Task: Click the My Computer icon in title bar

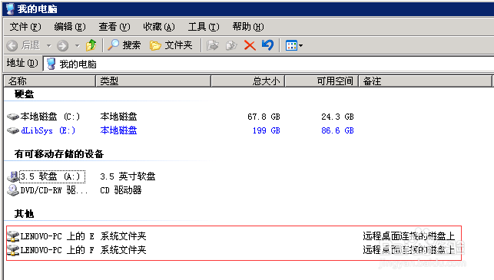Action: tap(10, 8)
